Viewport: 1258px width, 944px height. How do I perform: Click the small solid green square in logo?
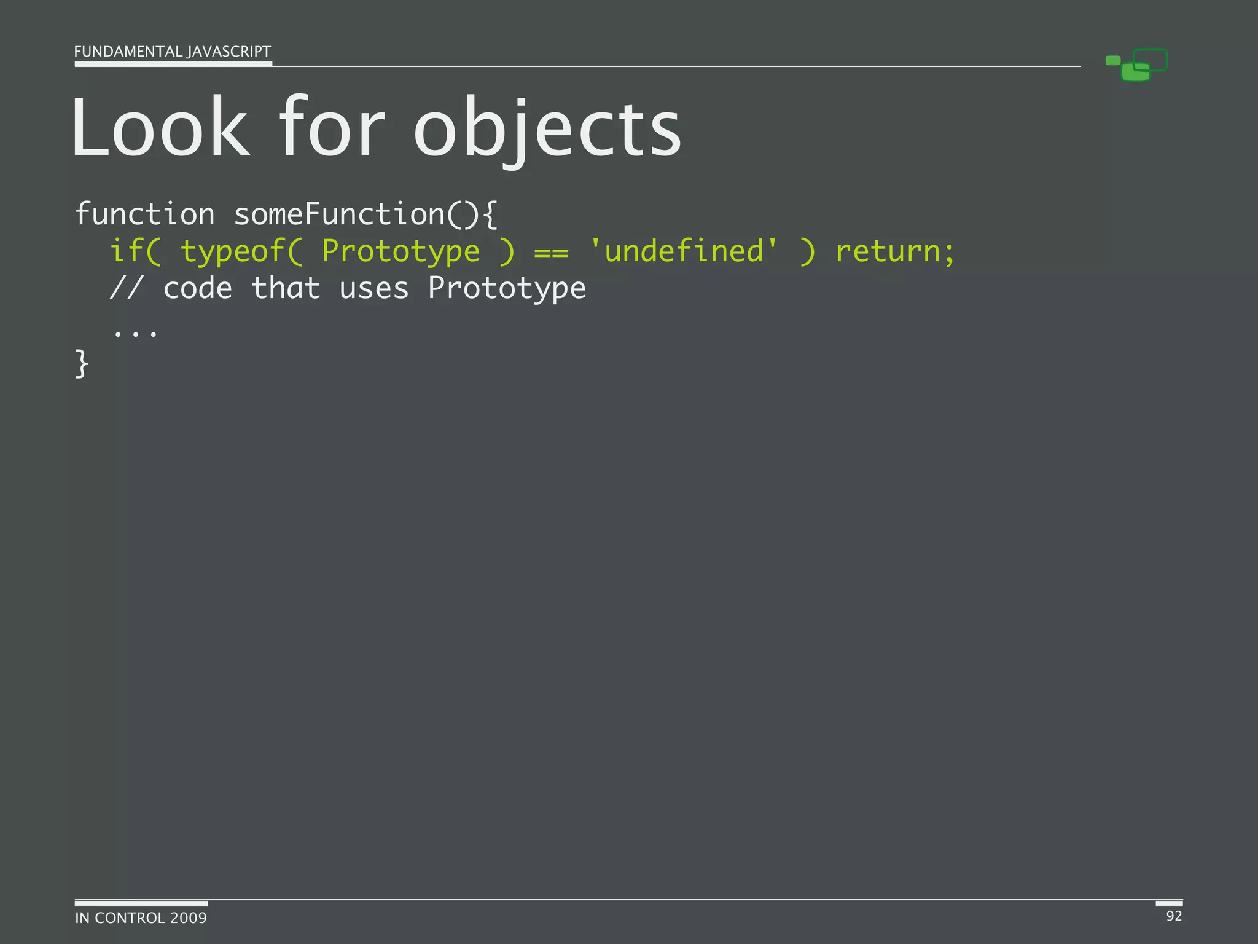1112,60
